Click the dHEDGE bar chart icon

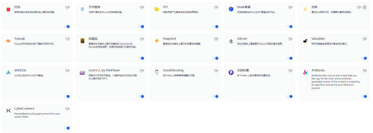[8, 73]
